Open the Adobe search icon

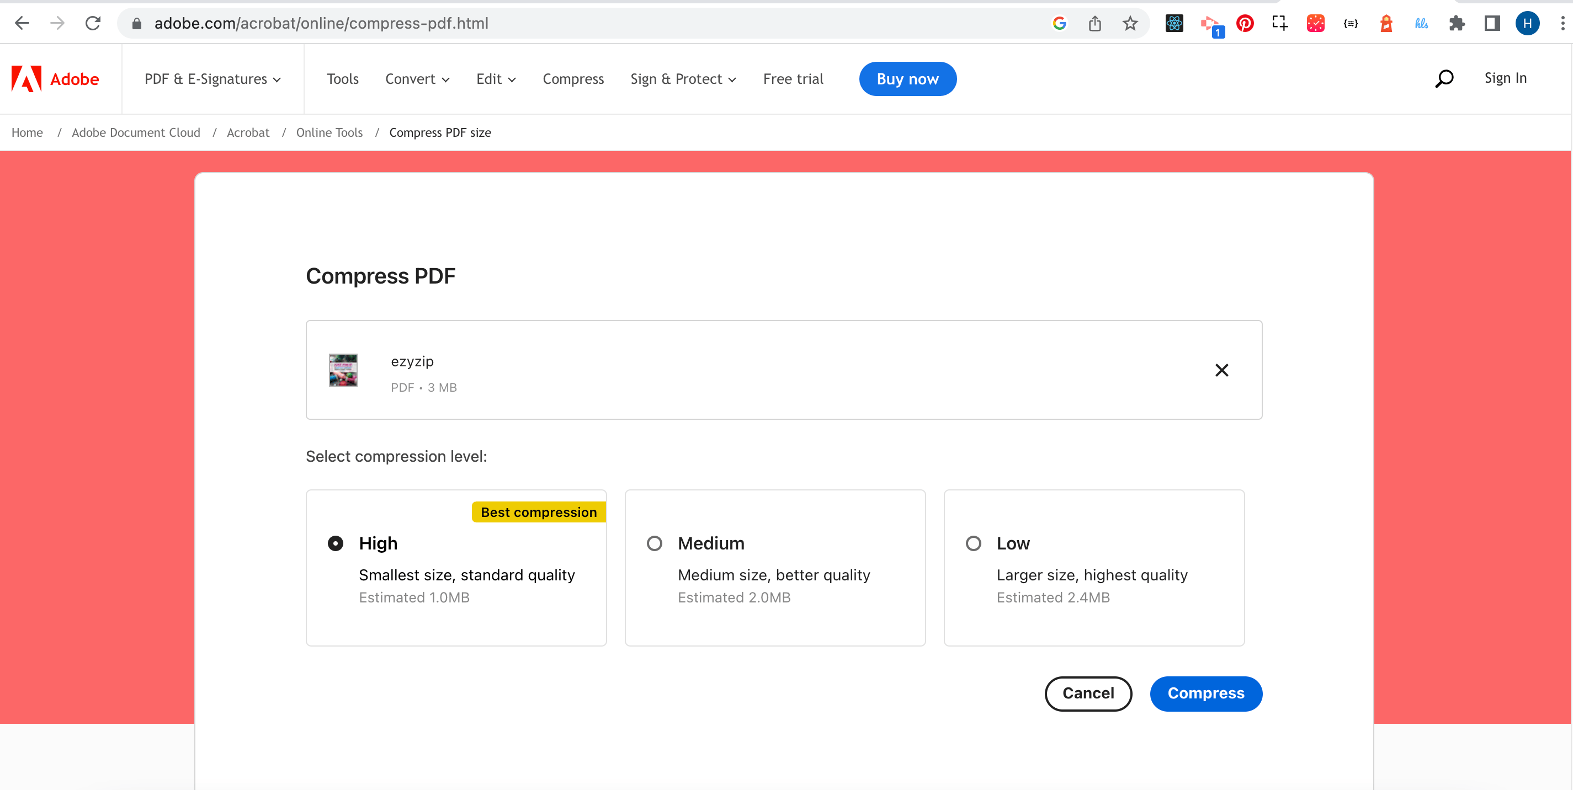click(x=1444, y=78)
